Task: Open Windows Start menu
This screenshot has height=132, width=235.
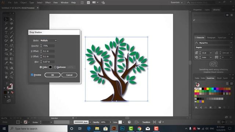Action: (x=4, y=129)
